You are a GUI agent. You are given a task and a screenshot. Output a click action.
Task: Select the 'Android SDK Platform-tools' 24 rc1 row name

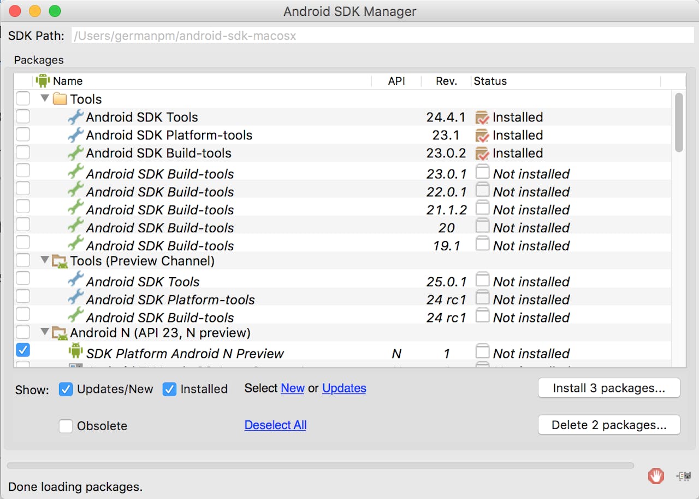click(x=170, y=300)
